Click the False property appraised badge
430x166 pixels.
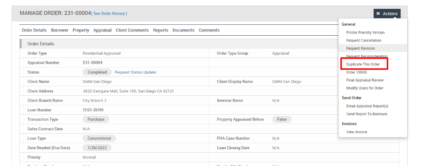click(282, 119)
